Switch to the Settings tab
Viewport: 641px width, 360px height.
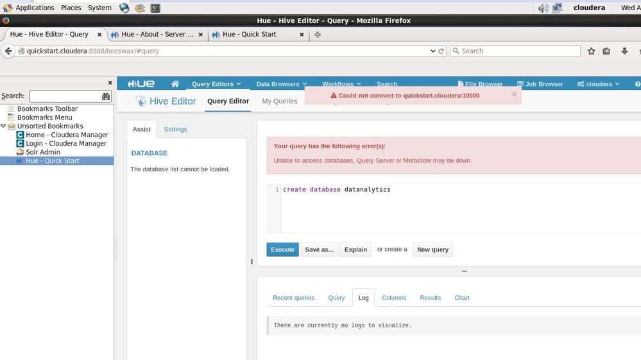coord(175,129)
